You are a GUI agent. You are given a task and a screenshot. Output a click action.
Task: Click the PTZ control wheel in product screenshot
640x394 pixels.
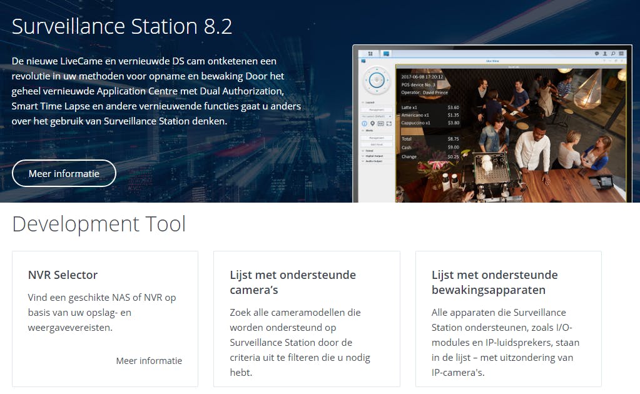[377, 80]
